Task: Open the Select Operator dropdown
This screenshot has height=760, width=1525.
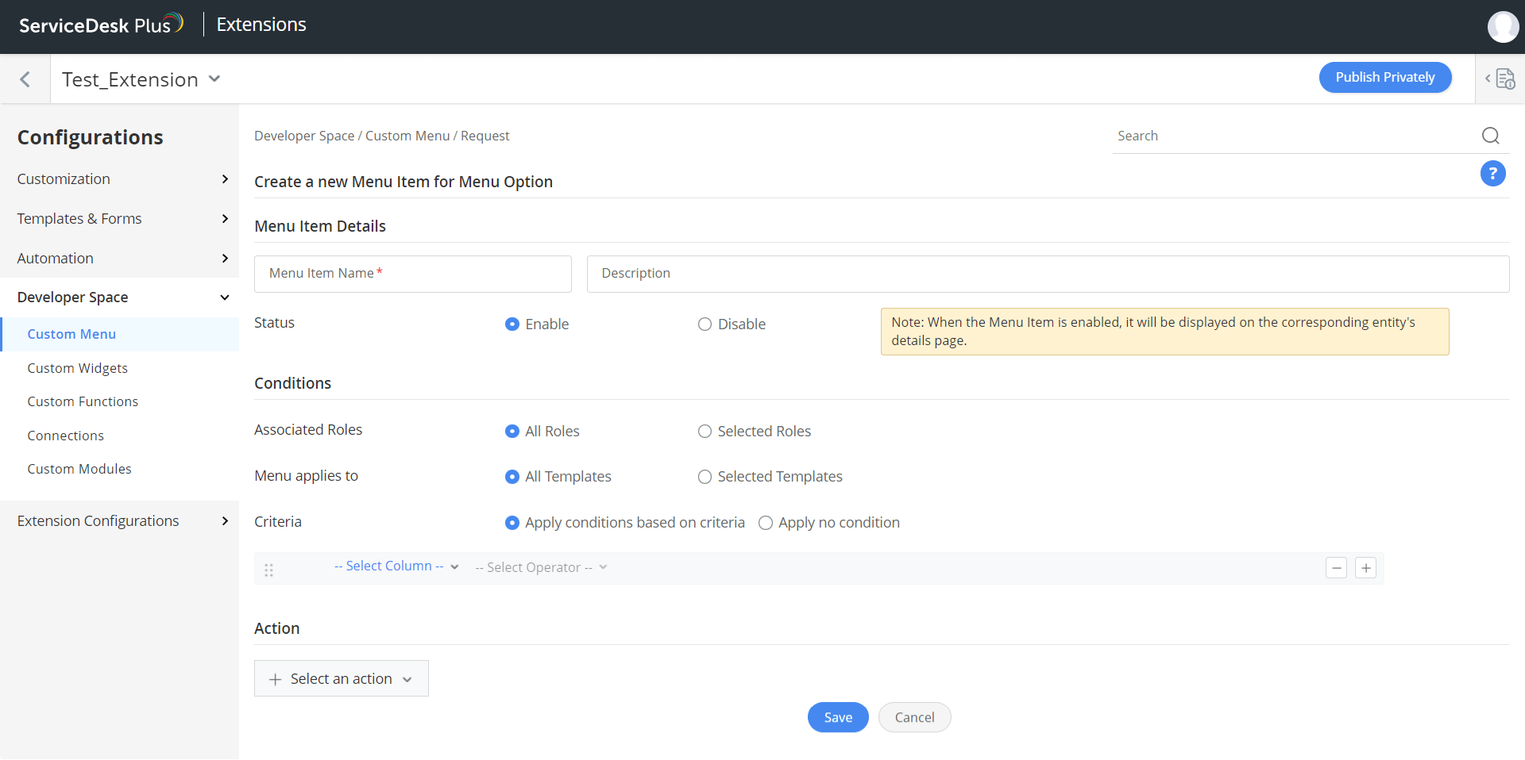Action: tap(539, 567)
